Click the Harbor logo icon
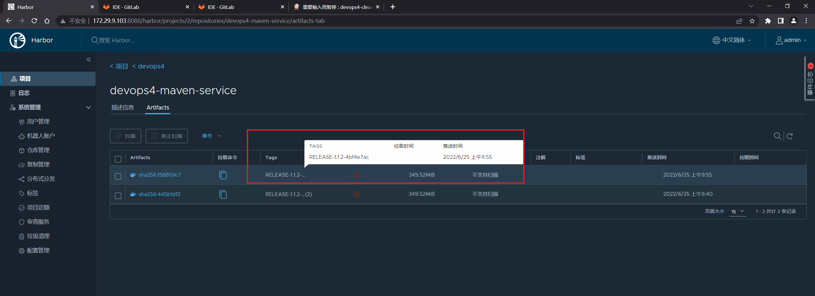815x296 pixels. [18, 40]
